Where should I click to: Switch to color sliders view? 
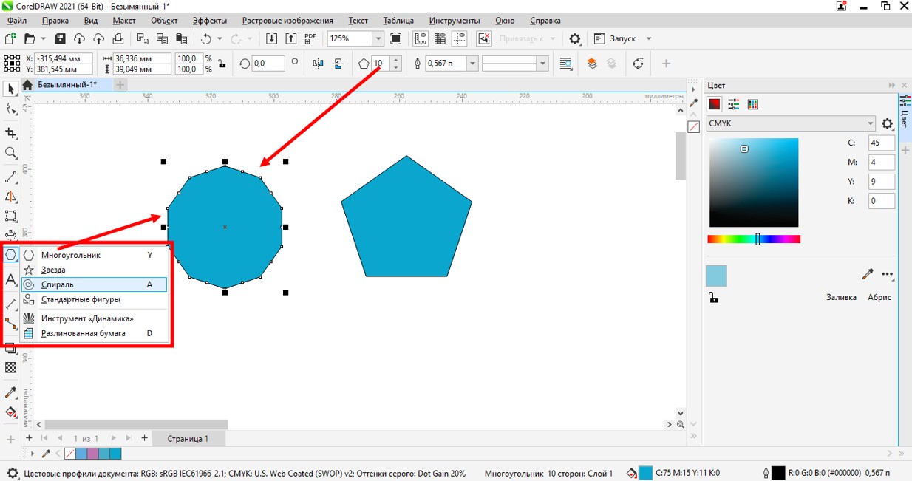click(733, 104)
